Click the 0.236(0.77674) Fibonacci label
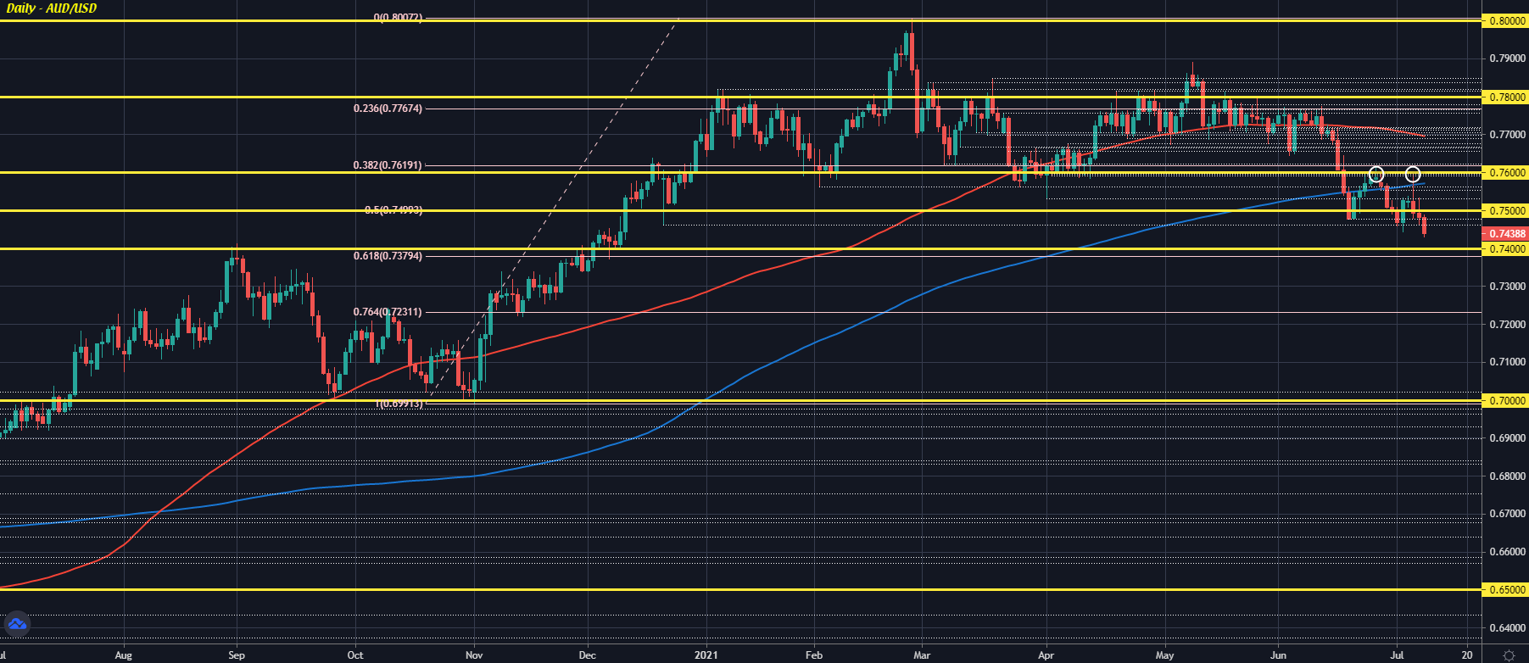 [x=388, y=109]
